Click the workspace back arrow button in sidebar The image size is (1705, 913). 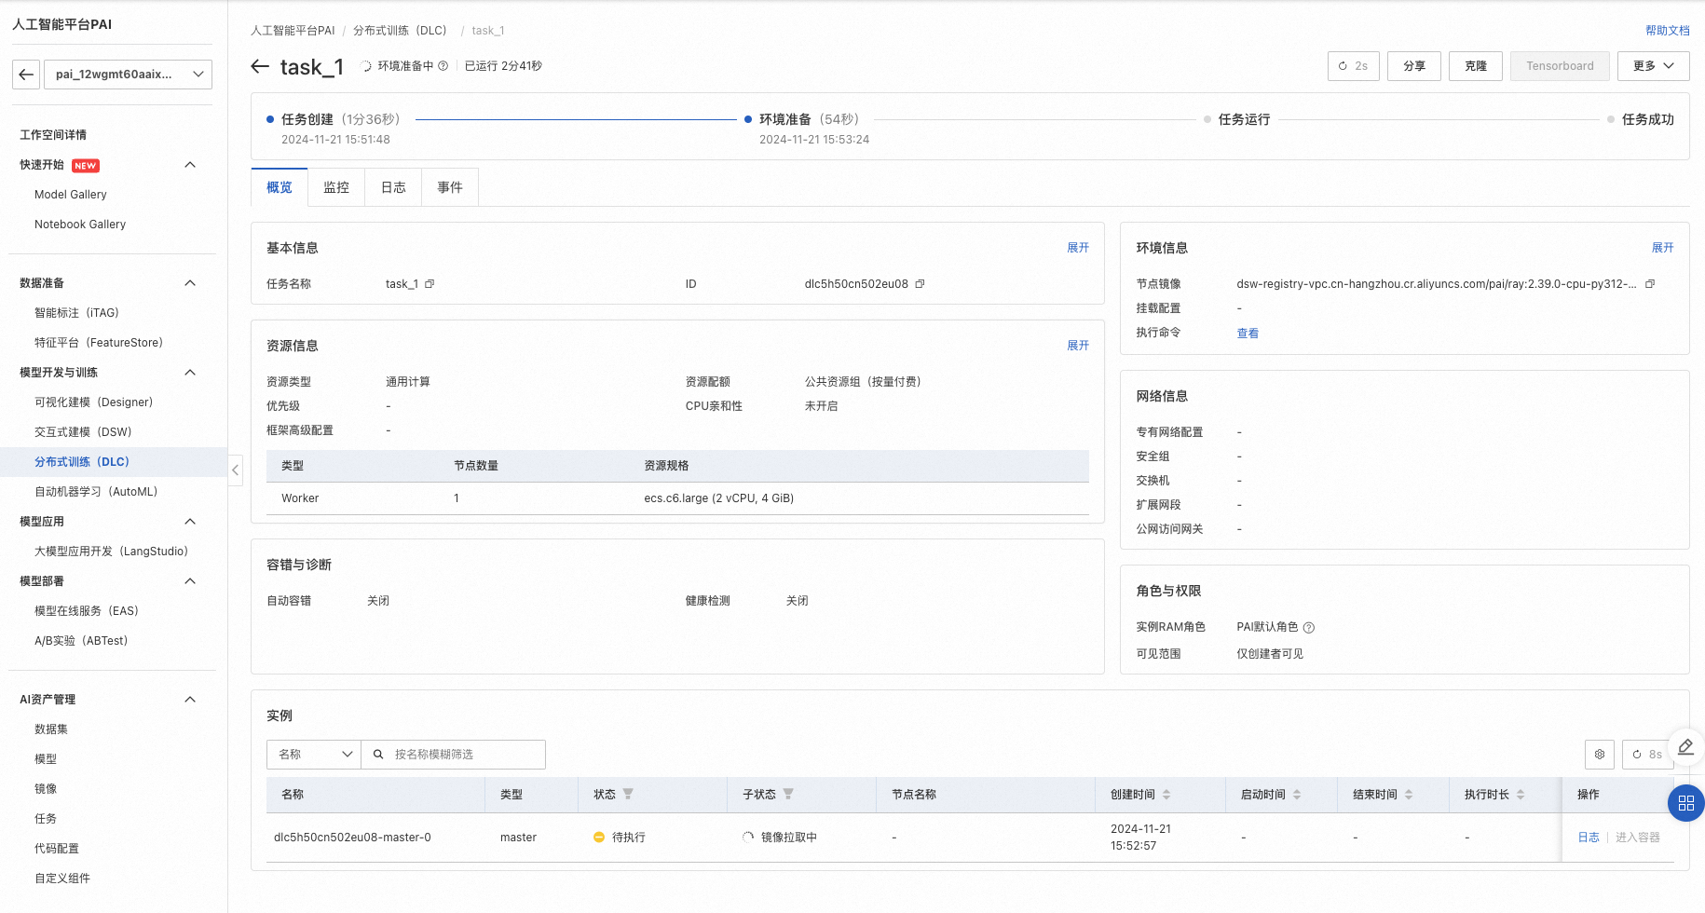(x=27, y=75)
